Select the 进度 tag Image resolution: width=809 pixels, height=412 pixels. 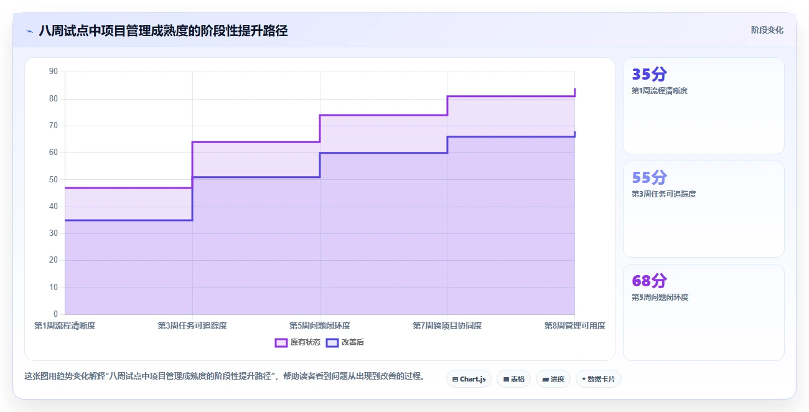553,379
